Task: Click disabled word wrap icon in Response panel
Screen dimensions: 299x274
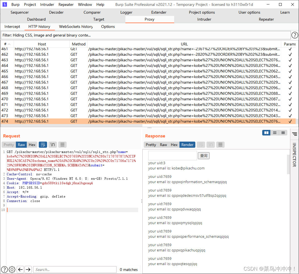Action: [201, 145]
